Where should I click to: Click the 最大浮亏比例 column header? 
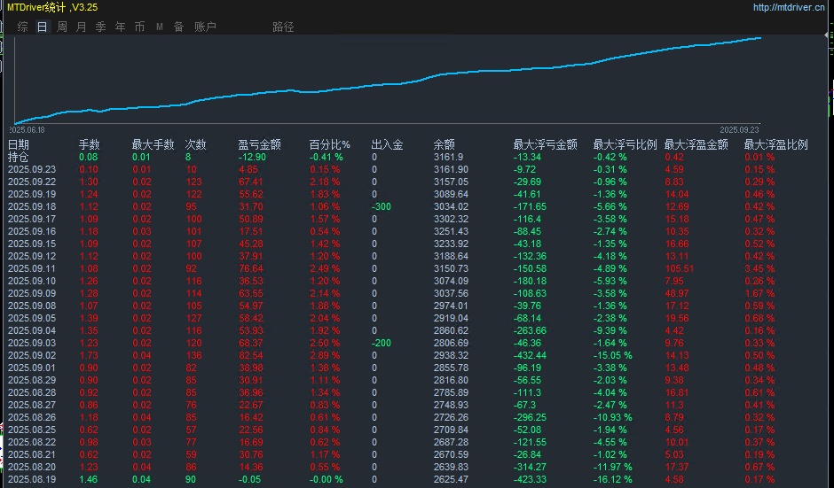point(625,144)
